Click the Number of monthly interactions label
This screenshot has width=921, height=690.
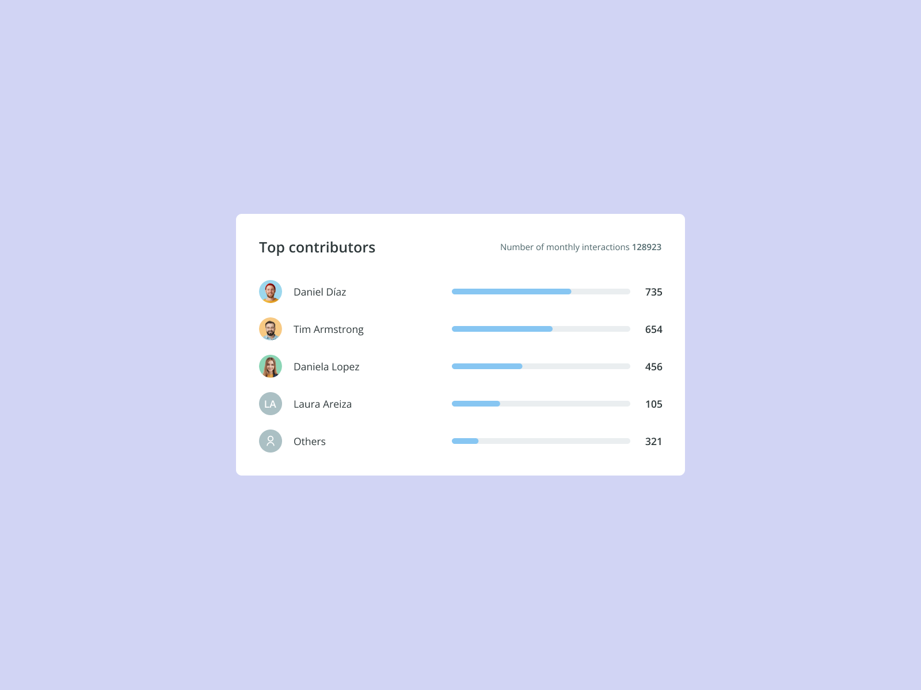tap(564, 247)
